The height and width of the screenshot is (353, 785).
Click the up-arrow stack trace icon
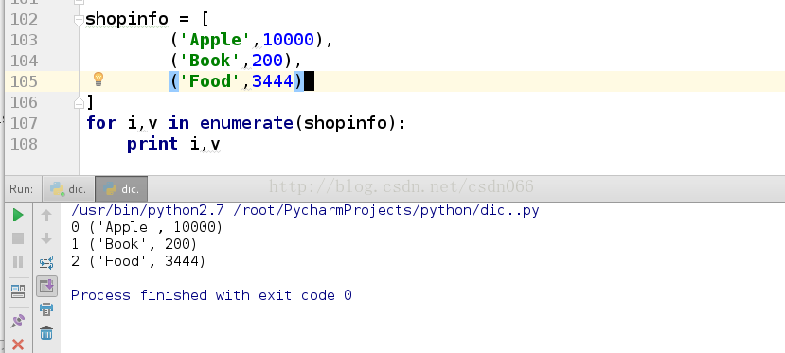pos(46,215)
